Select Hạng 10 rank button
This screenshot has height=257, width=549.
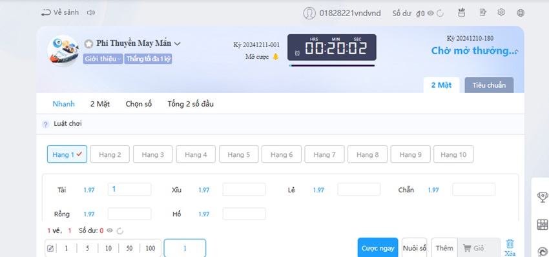[x=453, y=154]
